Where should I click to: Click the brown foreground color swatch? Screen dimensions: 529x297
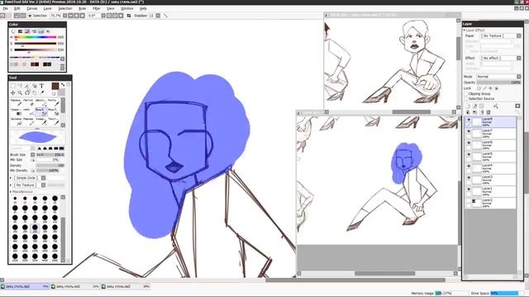pyautogui.click(x=55, y=86)
